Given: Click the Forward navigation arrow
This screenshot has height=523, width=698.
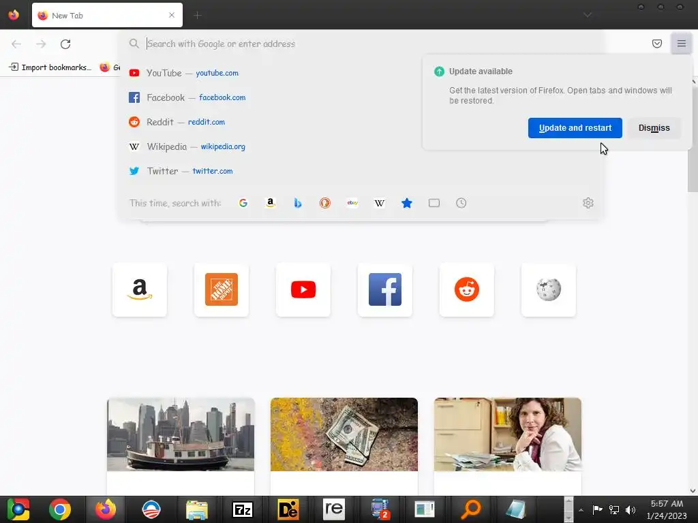Looking at the screenshot, I should pyautogui.click(x=41, y=44).
